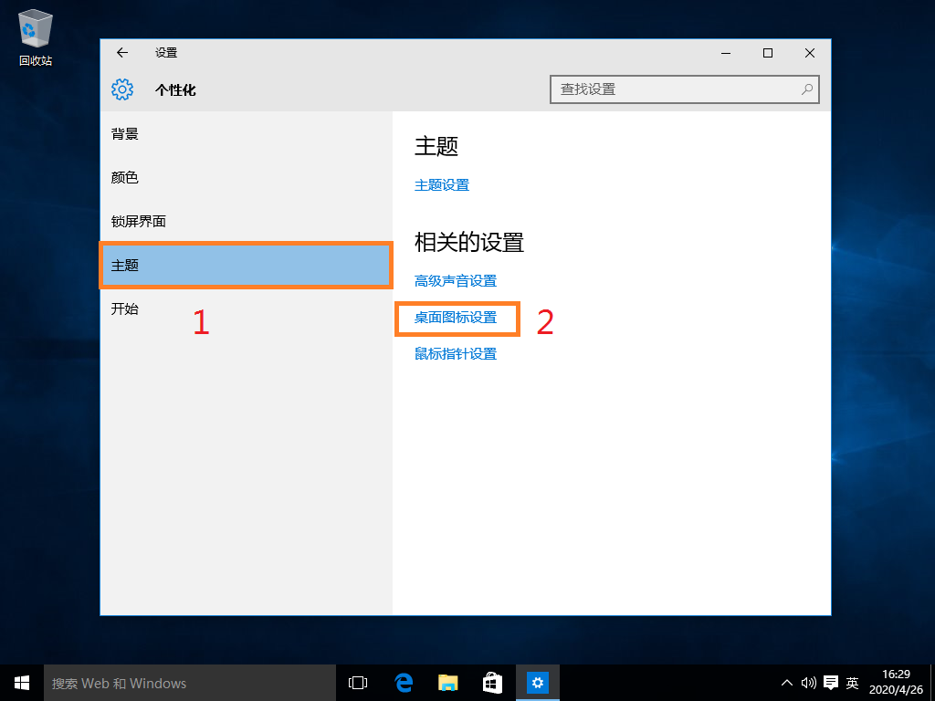Click the back arrow in Settings

pos(121,53)
